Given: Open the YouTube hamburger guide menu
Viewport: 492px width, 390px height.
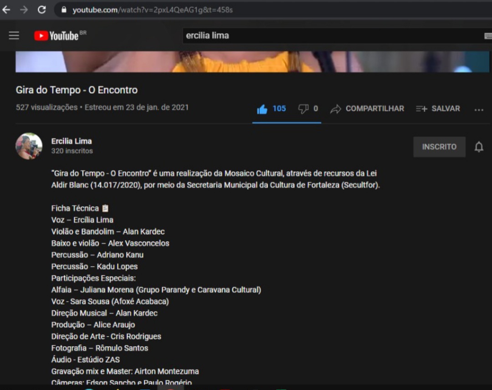Looking at the screenshot, I should 14,35.
